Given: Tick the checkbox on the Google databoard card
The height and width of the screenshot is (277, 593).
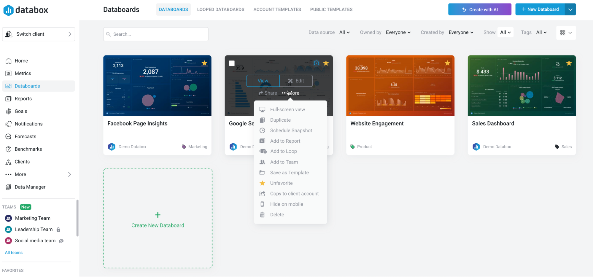Looking at the screenshot, I should pyautogui.click(x=232, y=63).
